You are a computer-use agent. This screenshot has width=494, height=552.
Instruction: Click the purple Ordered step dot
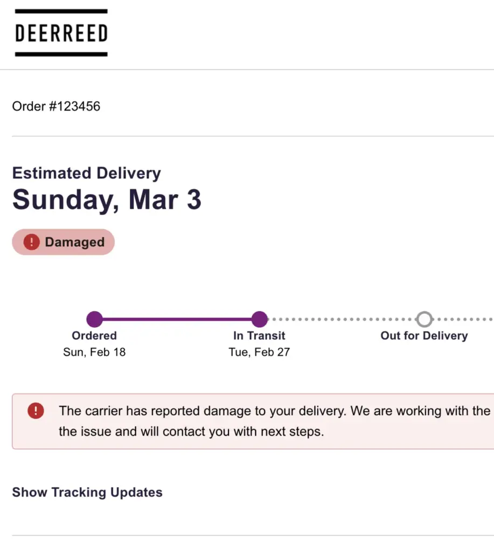click(x=94, y=319)
